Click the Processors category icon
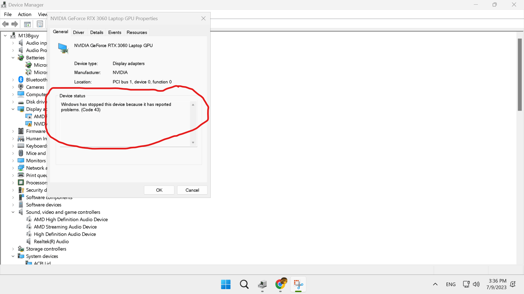 tap(21, 182)
